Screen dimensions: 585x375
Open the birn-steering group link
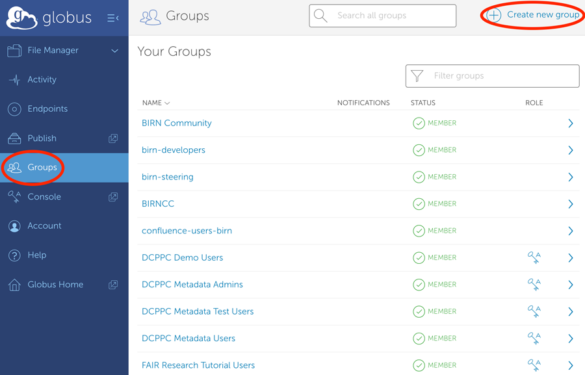click(x=168, y=177)
